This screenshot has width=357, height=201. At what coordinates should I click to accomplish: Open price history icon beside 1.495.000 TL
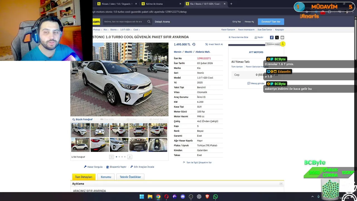click(x=194, y=44)
